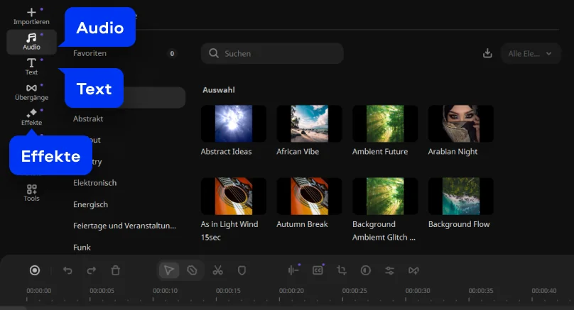This screenshot has width=574, height=310.
Task: Click the scissors split icon in toolbar
Action: [217, 270]
